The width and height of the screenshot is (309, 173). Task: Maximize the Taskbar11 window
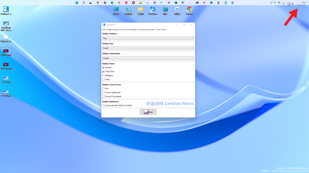[184, 25]
